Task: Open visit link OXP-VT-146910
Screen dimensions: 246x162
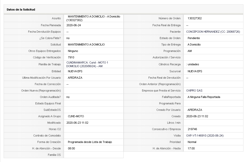Action: point(205,136)
